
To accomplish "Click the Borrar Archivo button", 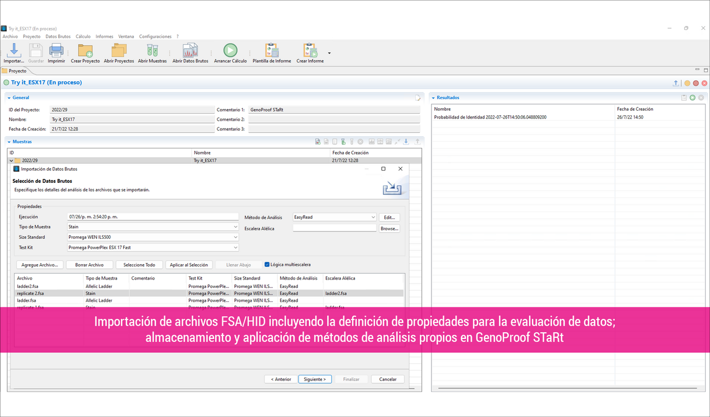I will pos(89,265).
